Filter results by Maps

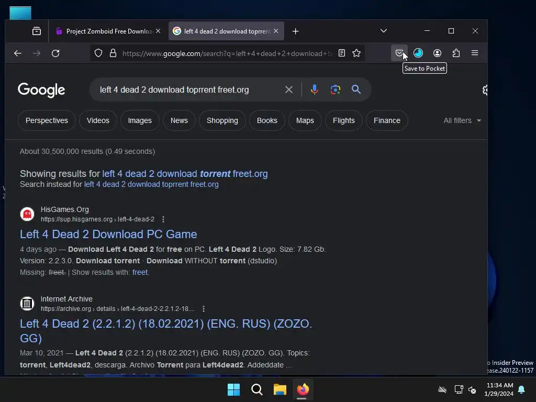tap(305, 120)
